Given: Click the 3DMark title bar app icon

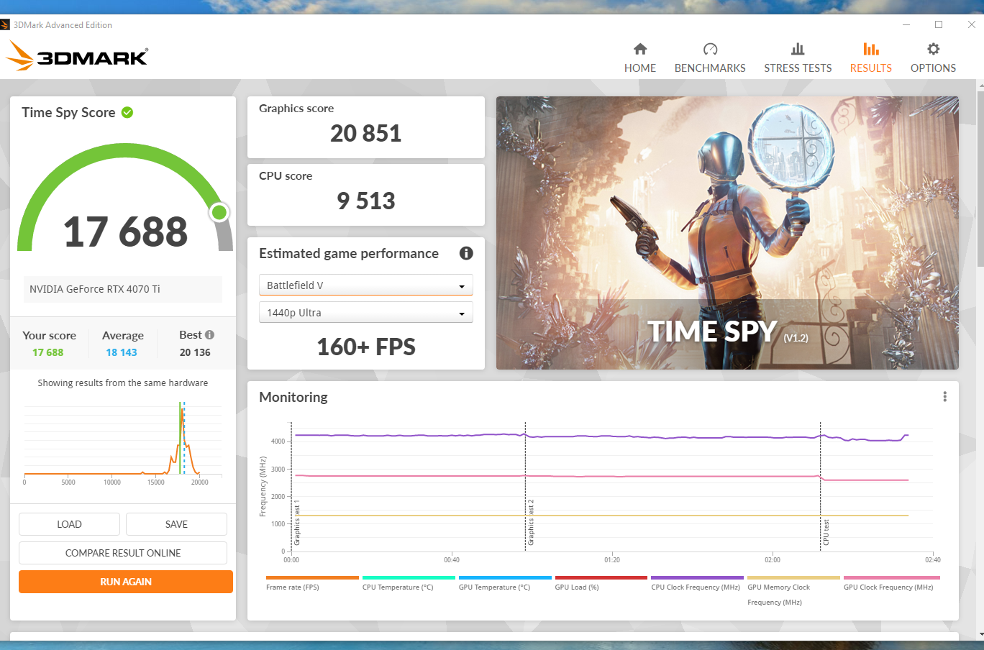Looking at the screenshot, I should click(x=5, y=24).
